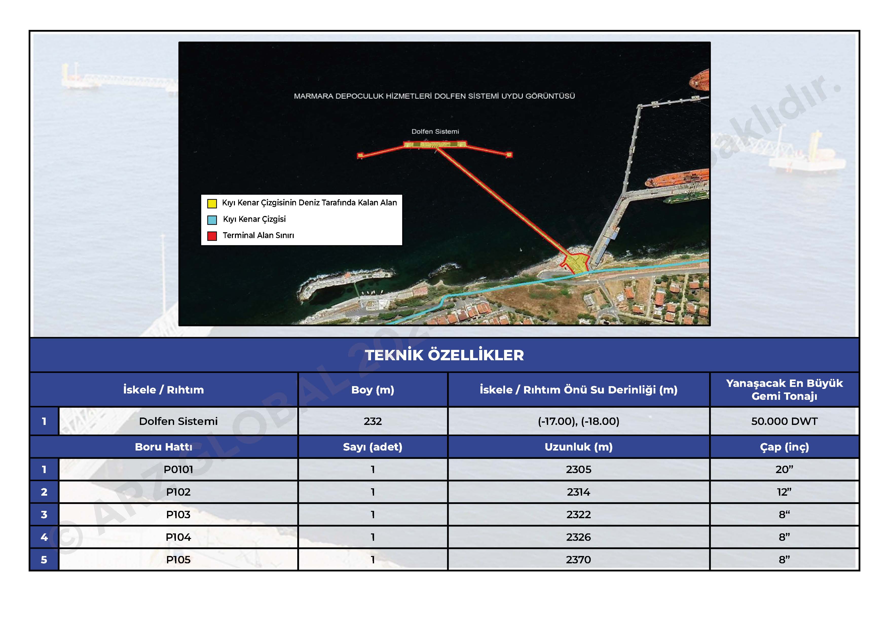The height and width of the screenshot is (629, 889).
Task: Click the red Terminal Alan Sınırı swatch
Action: [212, 236]
